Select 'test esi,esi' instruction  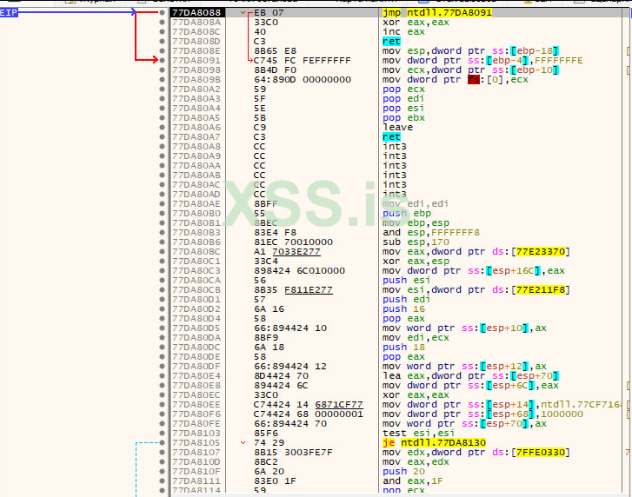tap(419, 434)
